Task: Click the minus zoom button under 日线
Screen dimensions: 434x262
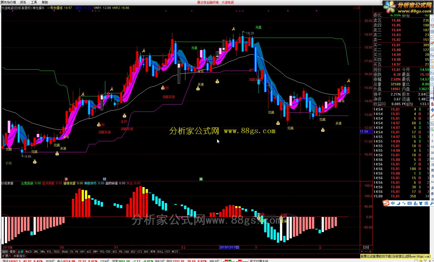Action: pos(366,252)
